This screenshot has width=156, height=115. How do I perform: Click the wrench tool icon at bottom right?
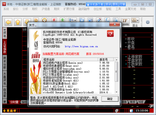click(x=152, y=106)
